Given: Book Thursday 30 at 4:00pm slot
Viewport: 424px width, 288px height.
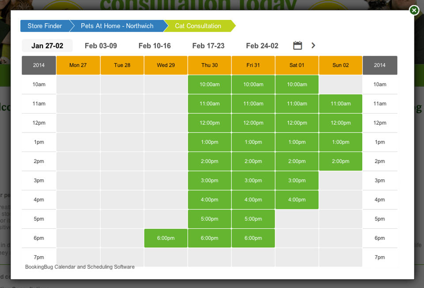Looking at the screenshot, I should 209,200.
